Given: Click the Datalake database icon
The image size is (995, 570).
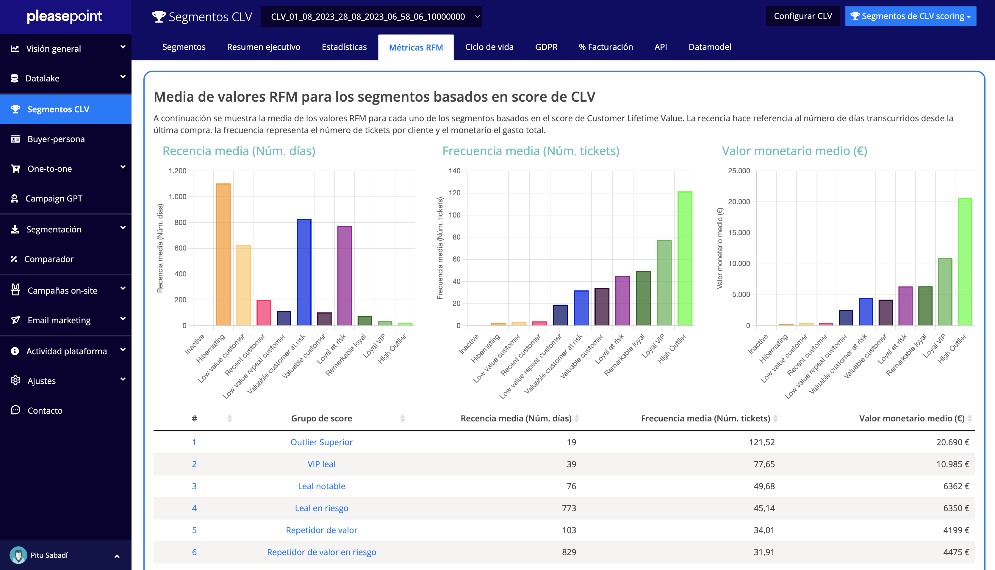Looking at the screenshot, I should tap(15, 78).
